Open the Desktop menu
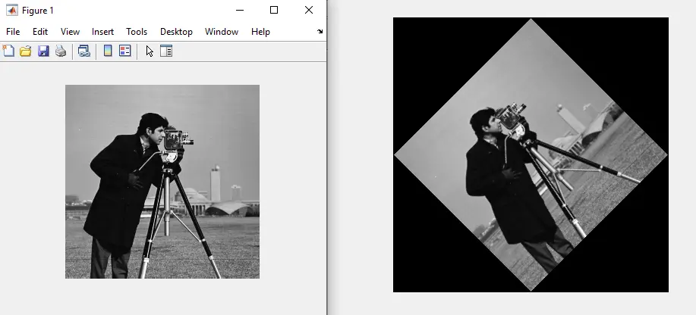Image resolution: width=696 pixels, height=315 pixels. pyautogui.click(x=176, y=32)
